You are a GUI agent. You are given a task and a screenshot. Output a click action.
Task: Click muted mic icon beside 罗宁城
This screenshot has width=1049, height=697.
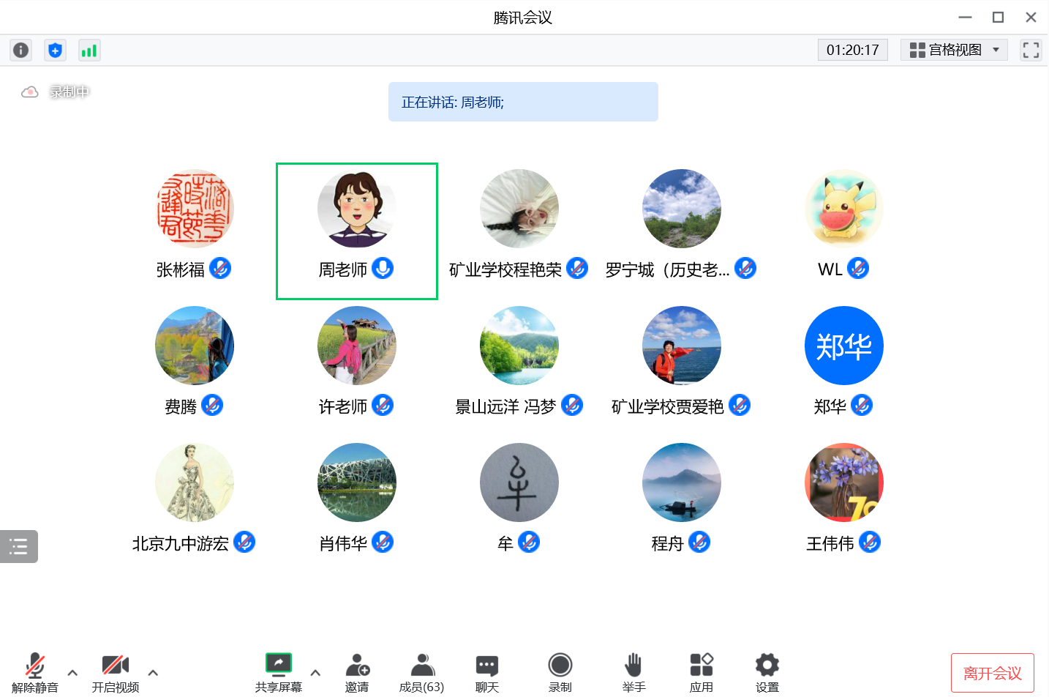coord(745,269)
